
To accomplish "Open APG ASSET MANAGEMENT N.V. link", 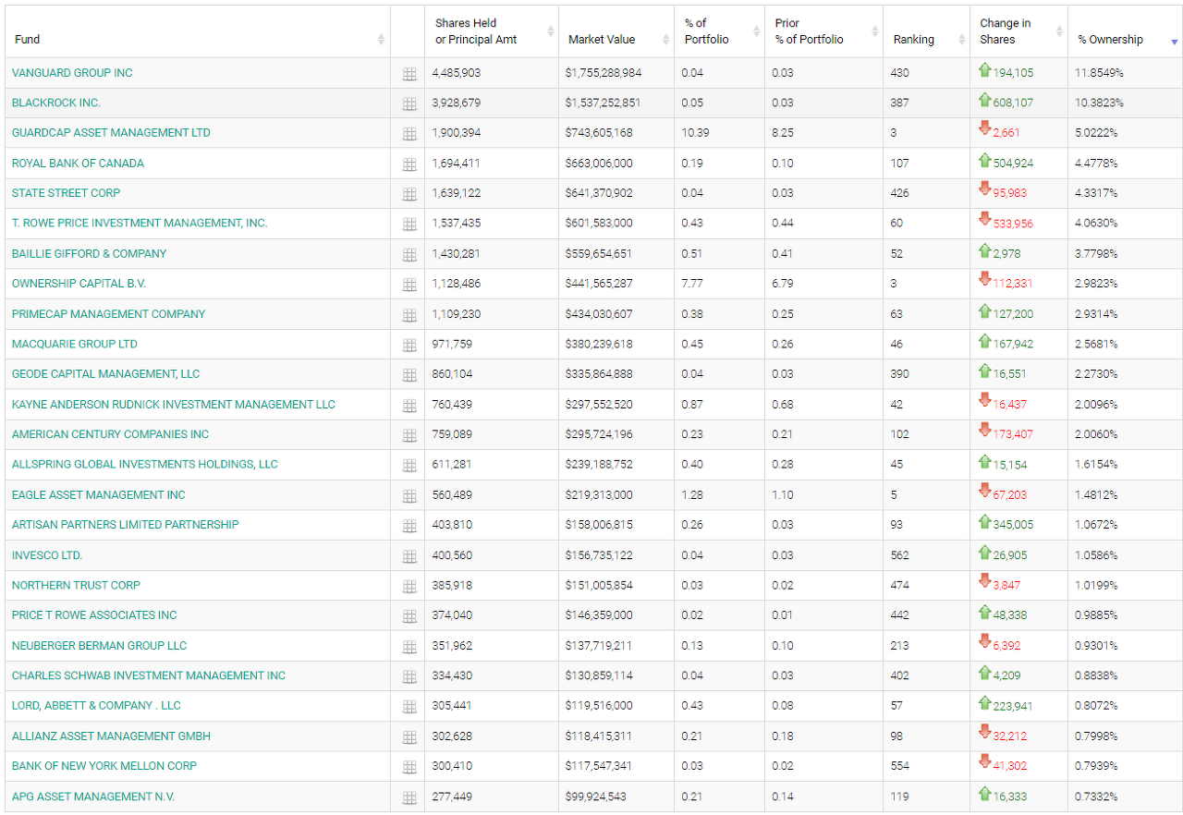I will point(93,797).
